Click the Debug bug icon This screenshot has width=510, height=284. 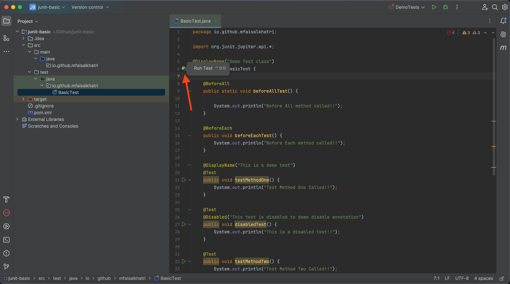(446, 7)
